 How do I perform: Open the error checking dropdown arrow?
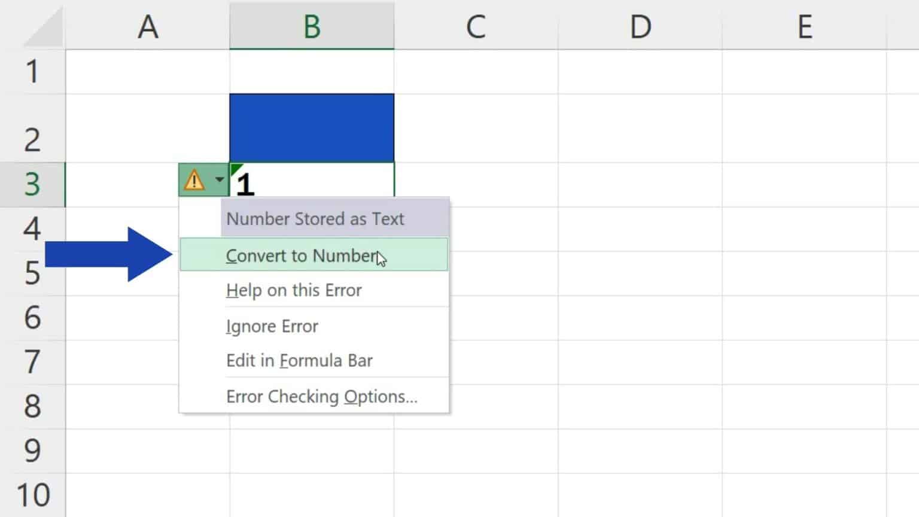click(x=219, y=178)
